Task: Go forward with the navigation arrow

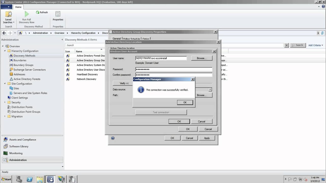Action: 10,33
